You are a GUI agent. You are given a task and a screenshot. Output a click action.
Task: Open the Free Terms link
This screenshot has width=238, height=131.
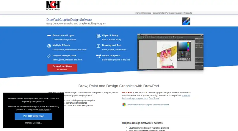tap(154, 98)
